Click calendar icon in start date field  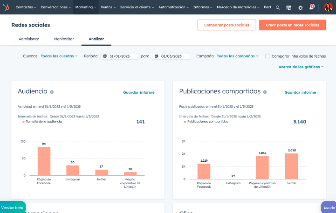click(x=105, y=56)
